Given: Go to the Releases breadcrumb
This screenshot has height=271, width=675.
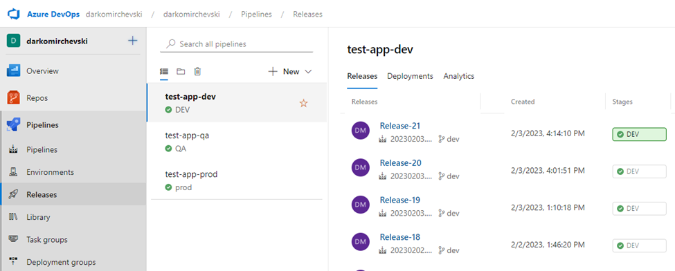Looking at the screenshot, I should pos(307,15).
